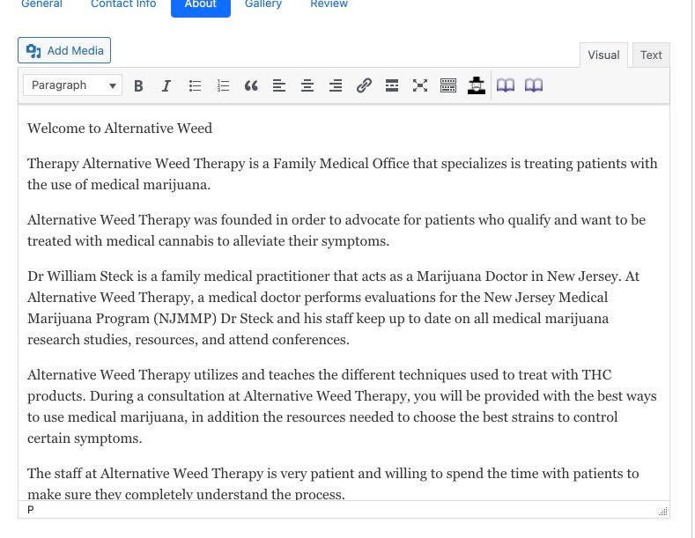Viewport: 695px width, 538px height.
Task: Insert a numbered list
Action: tap(223, 85)
